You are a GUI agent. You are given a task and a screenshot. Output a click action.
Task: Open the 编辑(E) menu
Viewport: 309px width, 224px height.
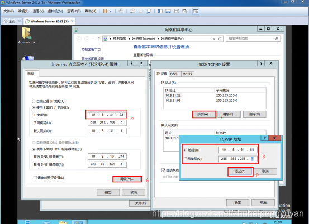23,11
